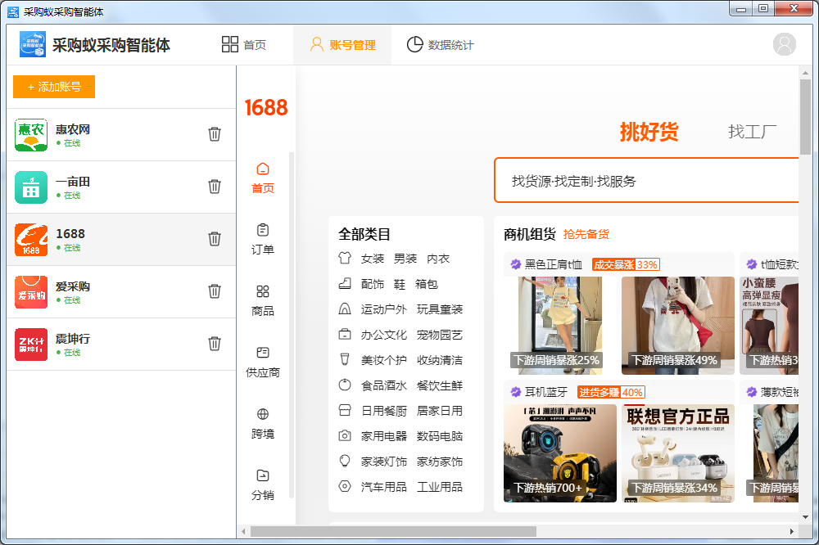Click the vertical scrollbar down arrow
This screenshot has height=545, width=819.
click(x=805, y=517)
